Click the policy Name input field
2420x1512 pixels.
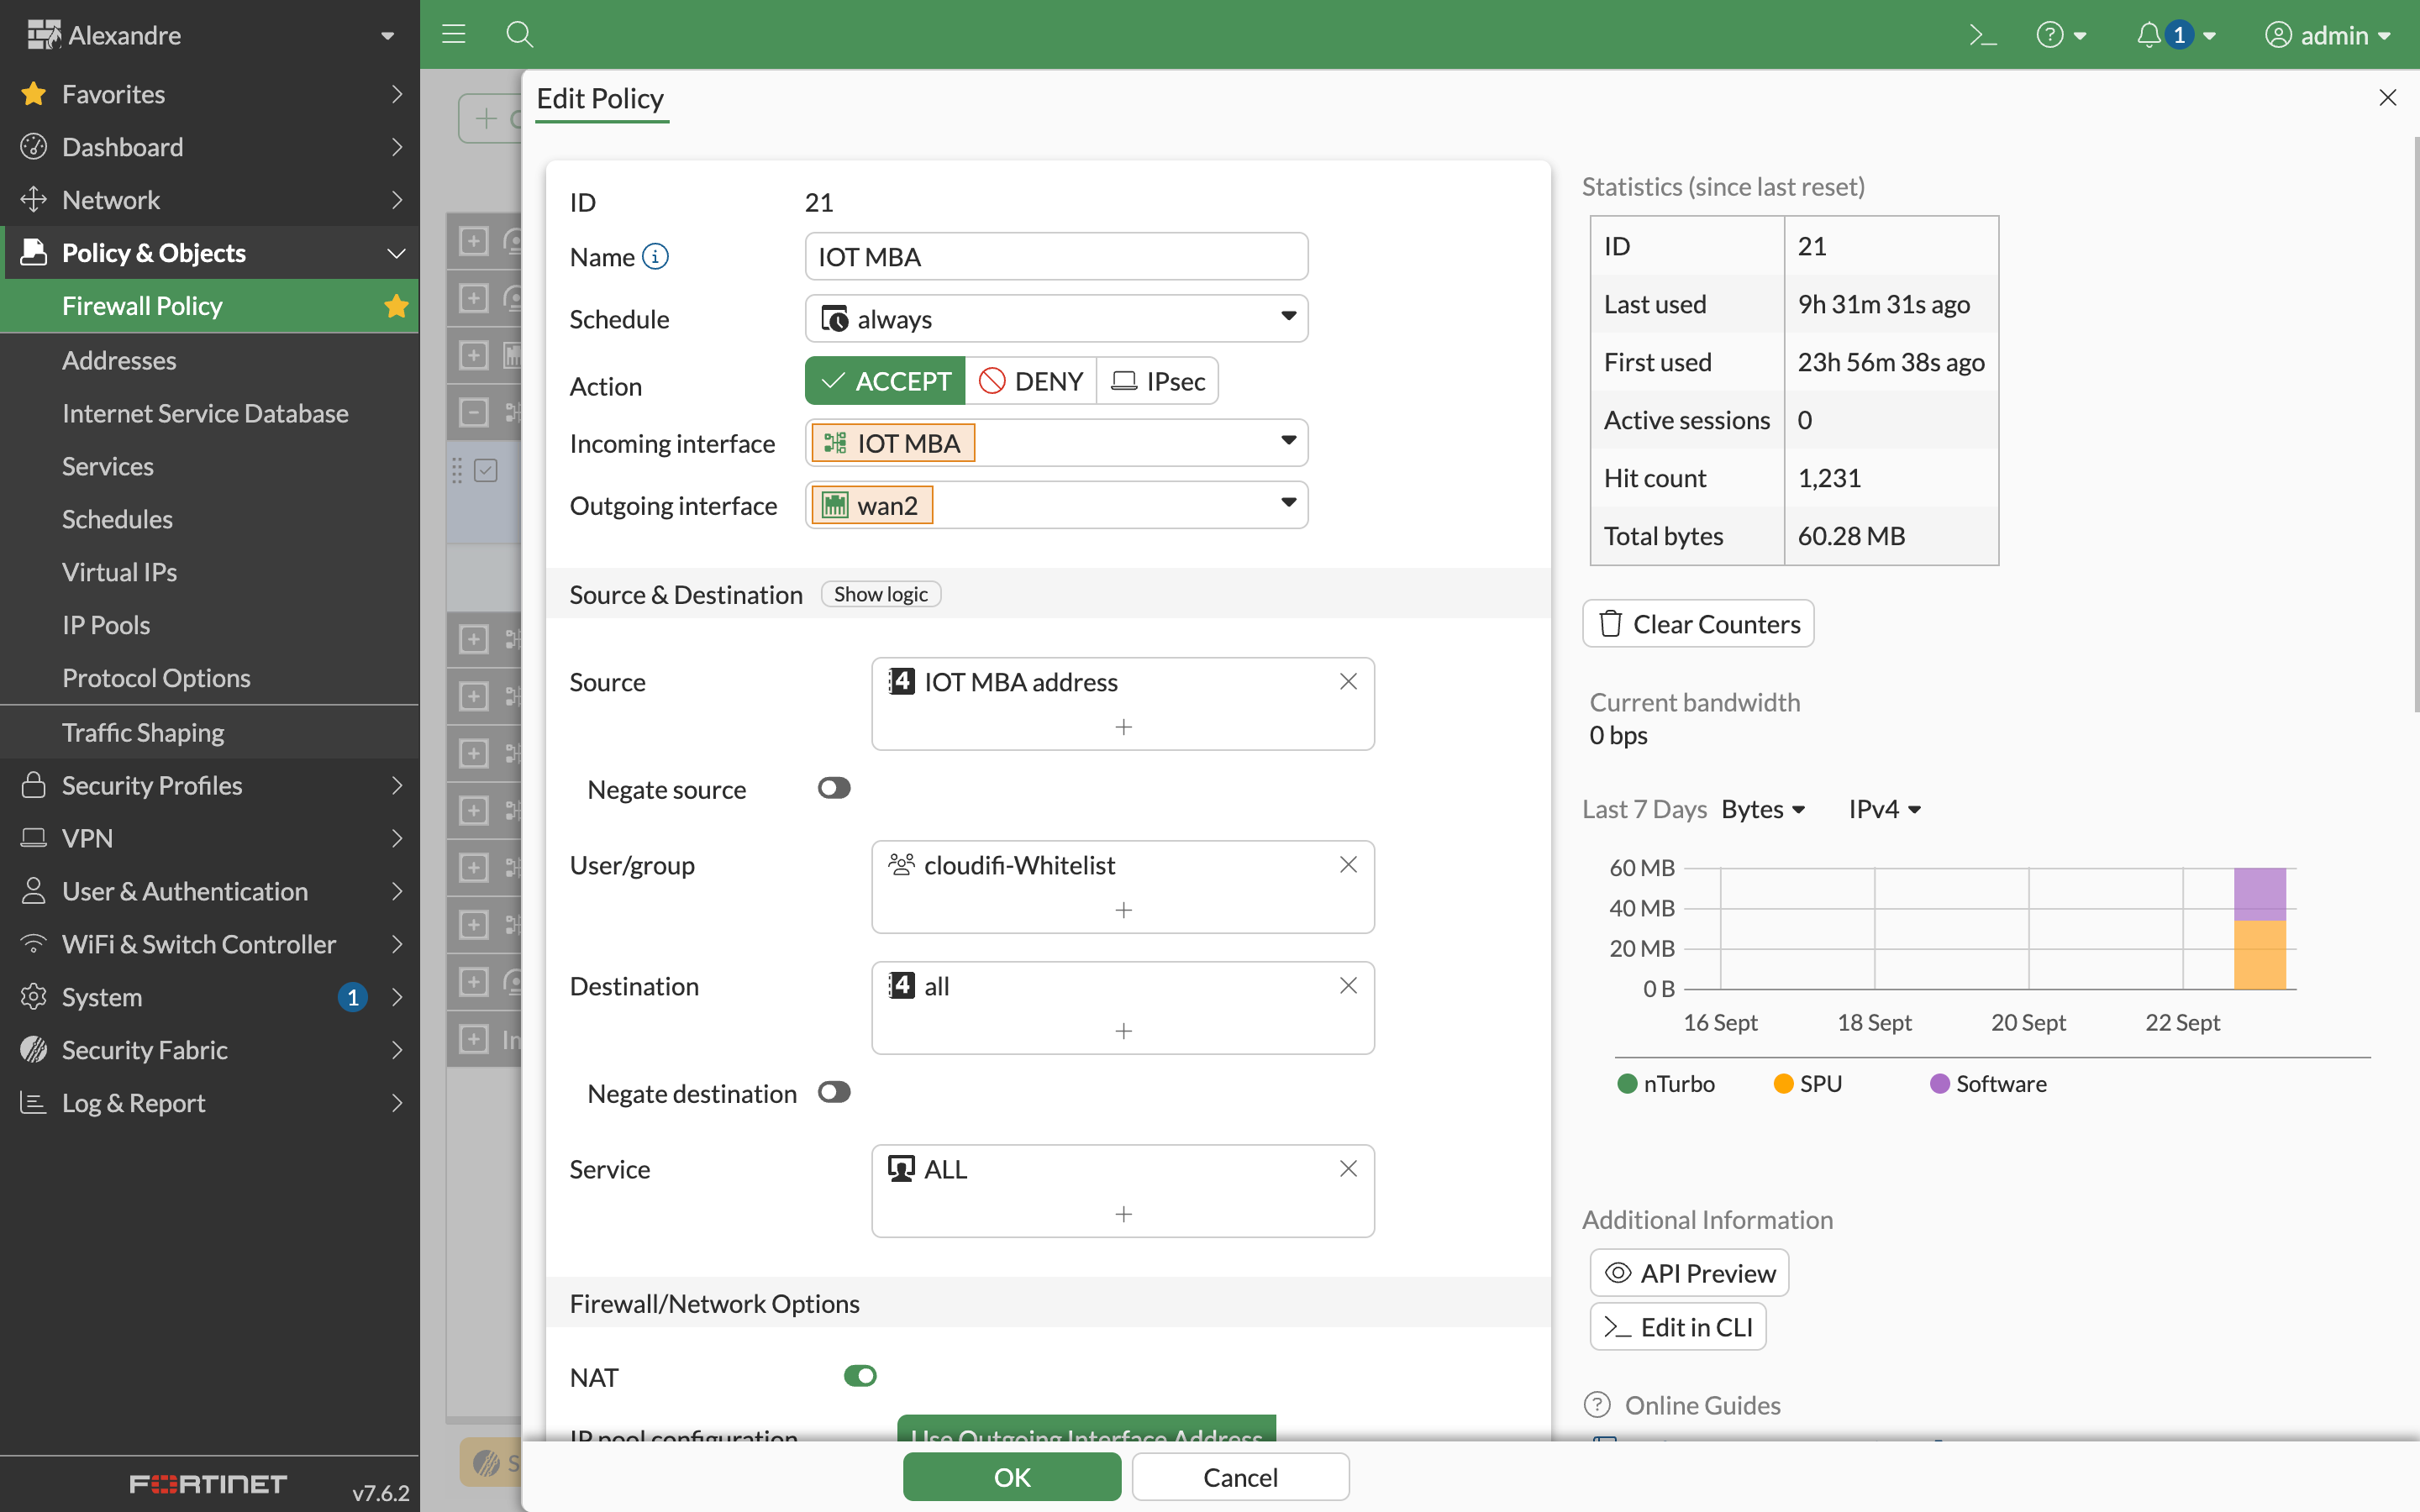point(1056,257)
